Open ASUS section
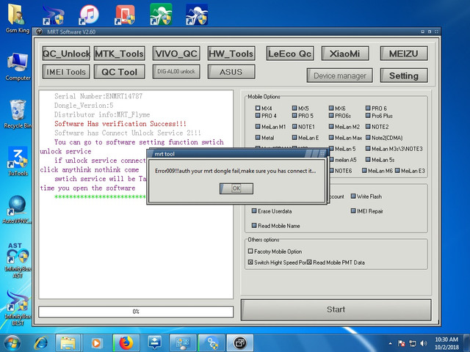The height and width of the screenshot is (352, 470). pos(231,72)
